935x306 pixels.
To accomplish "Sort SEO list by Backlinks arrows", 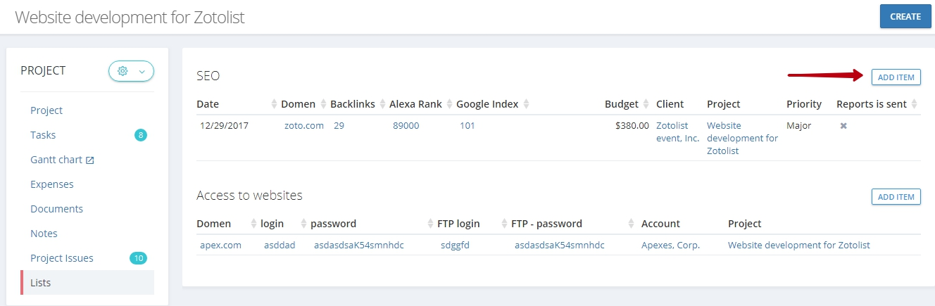I will 382,104.
